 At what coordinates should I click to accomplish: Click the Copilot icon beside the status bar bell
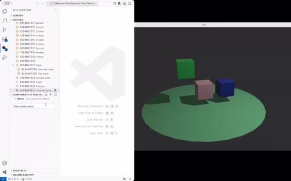[x=124, y=179]
